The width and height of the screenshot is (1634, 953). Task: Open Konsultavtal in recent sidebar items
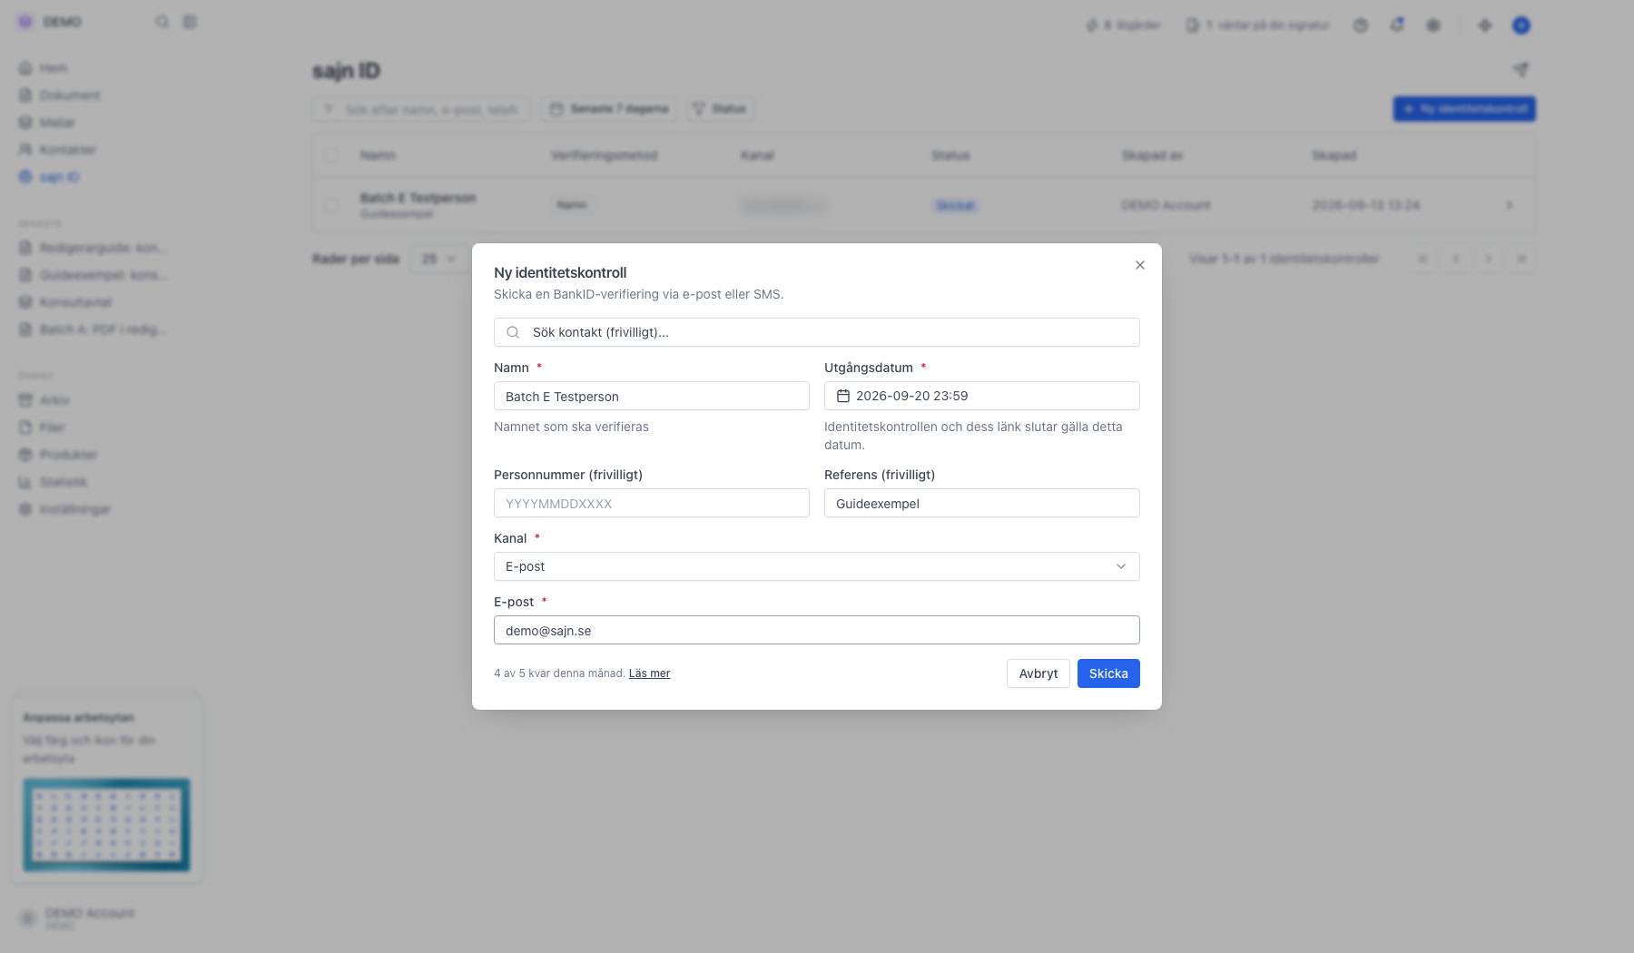[x=66, y=302]
